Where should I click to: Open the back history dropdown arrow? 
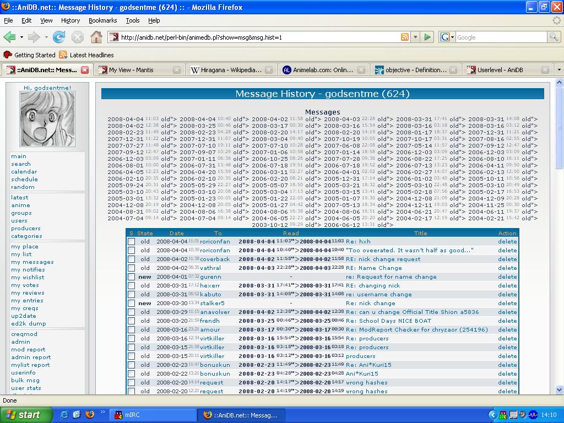point(21,37)
